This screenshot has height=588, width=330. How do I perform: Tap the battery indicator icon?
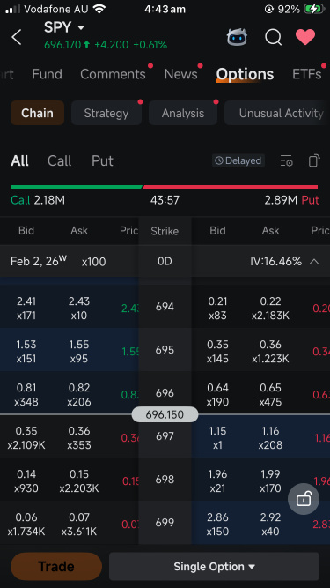[x=313, y=10]
